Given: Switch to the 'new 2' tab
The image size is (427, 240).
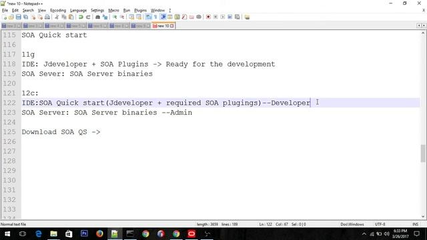Looking at the screenshot, I should point(11,26).
